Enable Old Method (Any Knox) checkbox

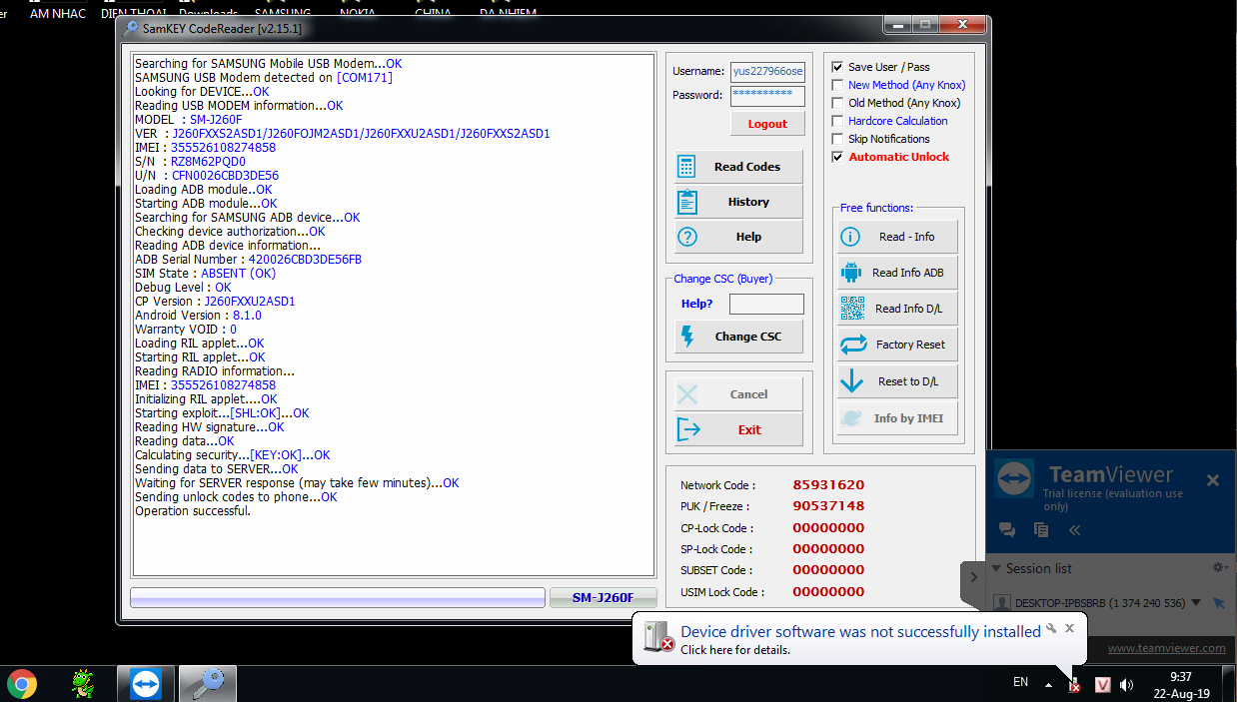click(x=837, y=103)
